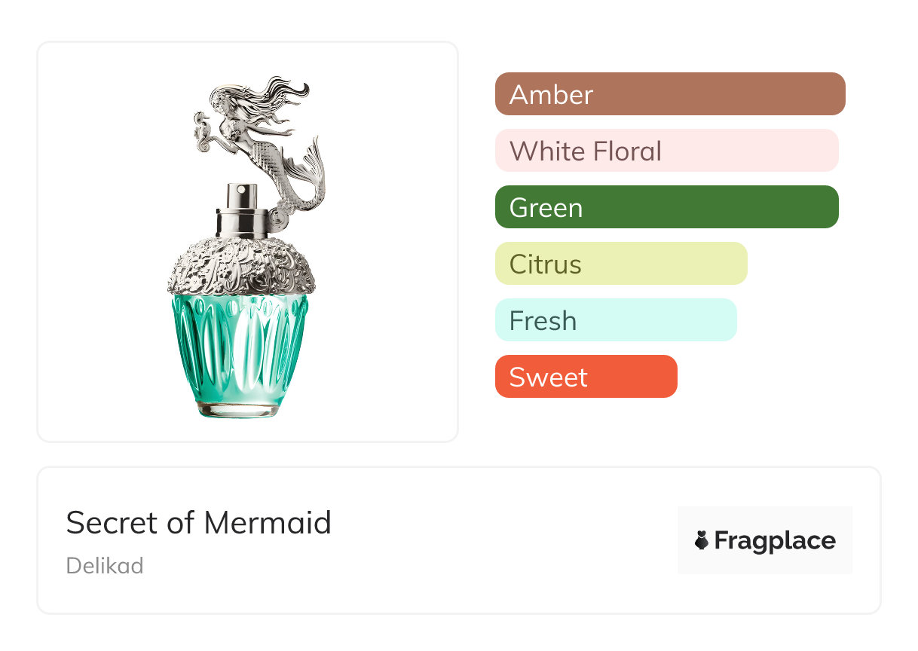Choose the Citrus accord bar
This screenshot has height=651, width=918.
click(620, 264)
